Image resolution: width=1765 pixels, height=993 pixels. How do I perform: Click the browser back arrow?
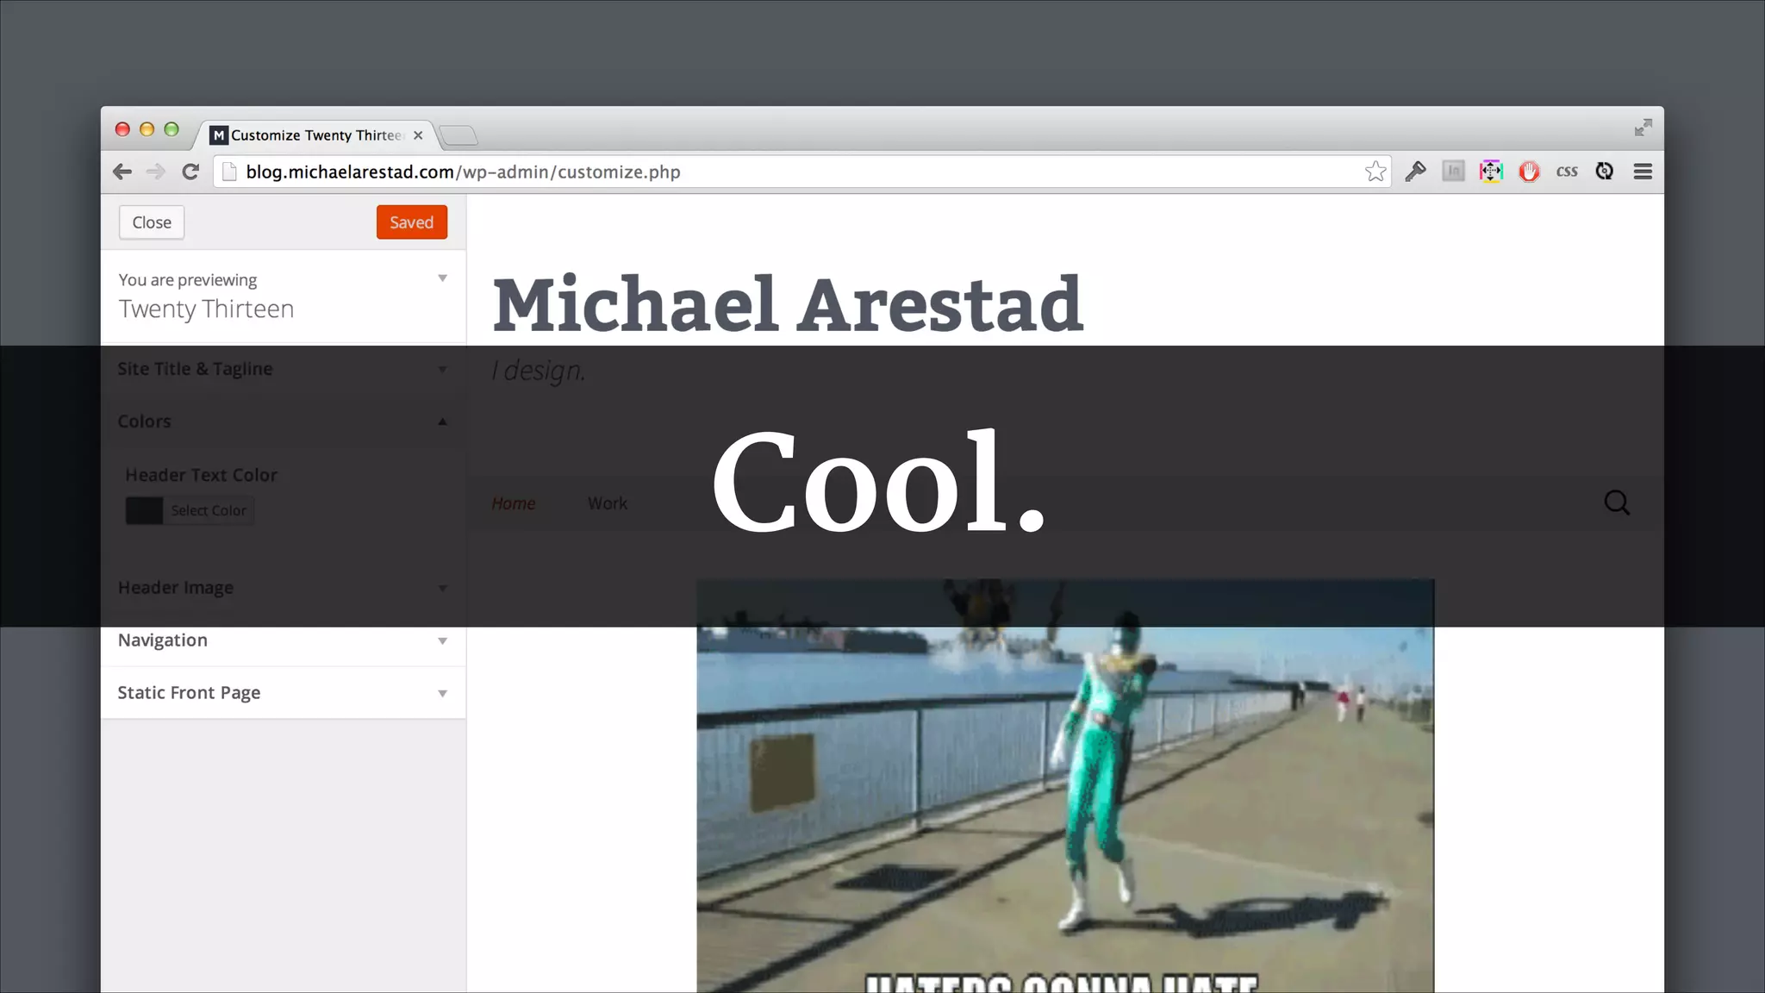[x=122, y=172]
